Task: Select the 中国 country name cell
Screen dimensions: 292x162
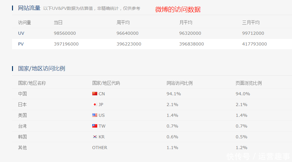Action: [22, 94]
